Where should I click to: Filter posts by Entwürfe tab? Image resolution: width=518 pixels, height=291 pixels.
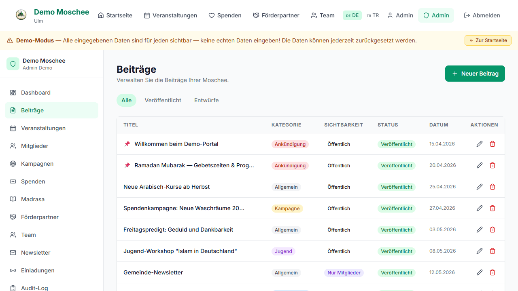pos(206,100)
